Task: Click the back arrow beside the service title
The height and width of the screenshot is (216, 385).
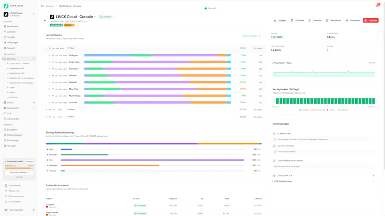Action: (45, 20)
